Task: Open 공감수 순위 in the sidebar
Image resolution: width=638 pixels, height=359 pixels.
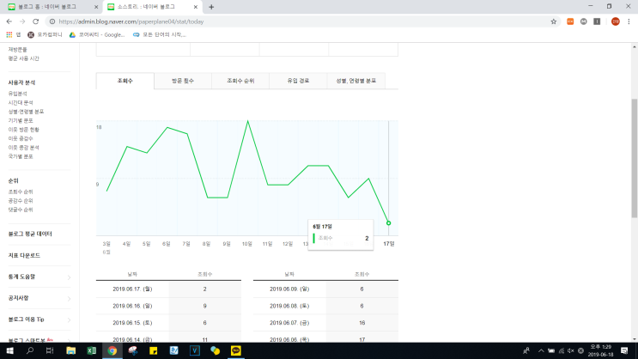Action: 21,201
